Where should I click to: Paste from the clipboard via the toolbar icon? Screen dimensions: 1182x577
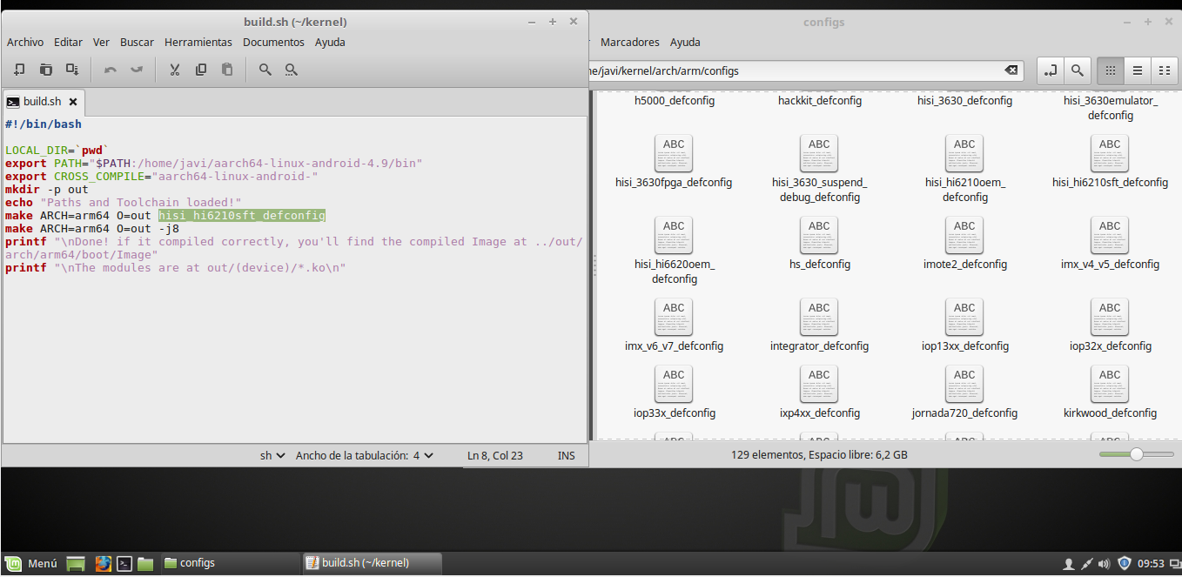pyautogui.click(x=227, y=70)
